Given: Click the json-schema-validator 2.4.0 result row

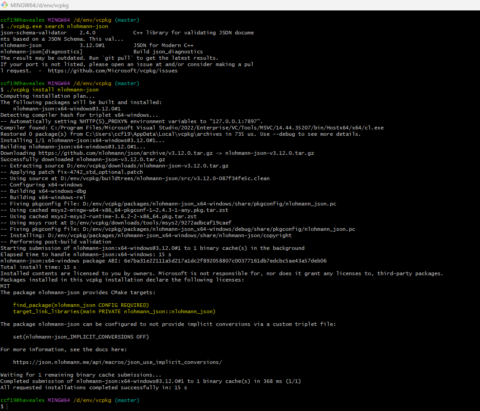Looking at the screenshot, I should [127, 33].
